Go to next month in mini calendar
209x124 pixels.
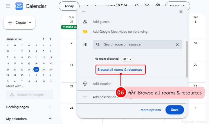point(51,39)
